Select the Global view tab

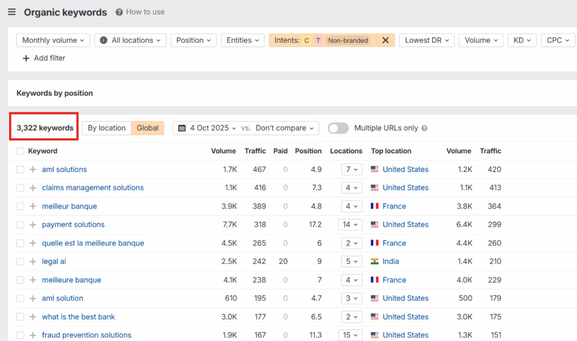(x=148, y=128)
